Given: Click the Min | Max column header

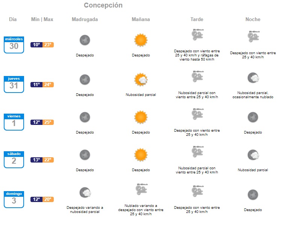Looking at the screenshot, I should click(x=42, y=20).
